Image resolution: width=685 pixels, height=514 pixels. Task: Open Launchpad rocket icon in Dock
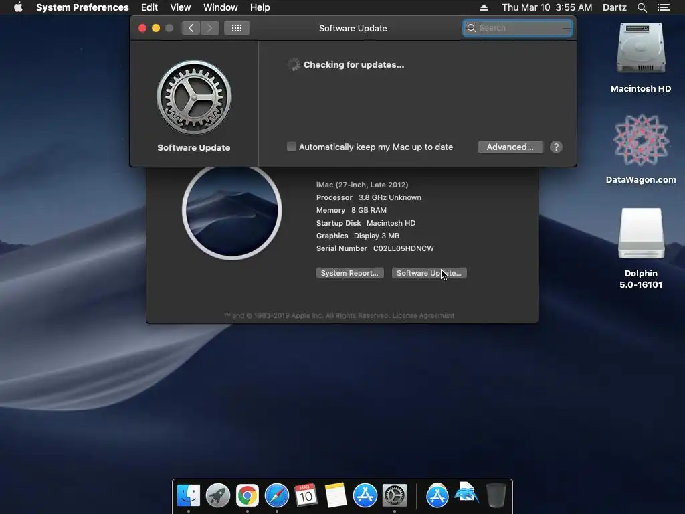point(218,495)
